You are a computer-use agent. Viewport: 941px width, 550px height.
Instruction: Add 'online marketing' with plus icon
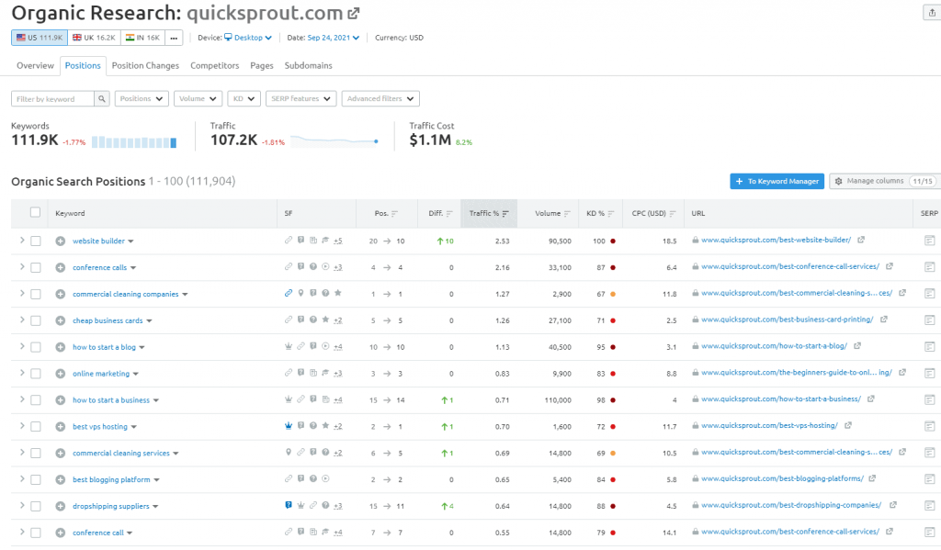pyautogui.click(x=60, y=374)
